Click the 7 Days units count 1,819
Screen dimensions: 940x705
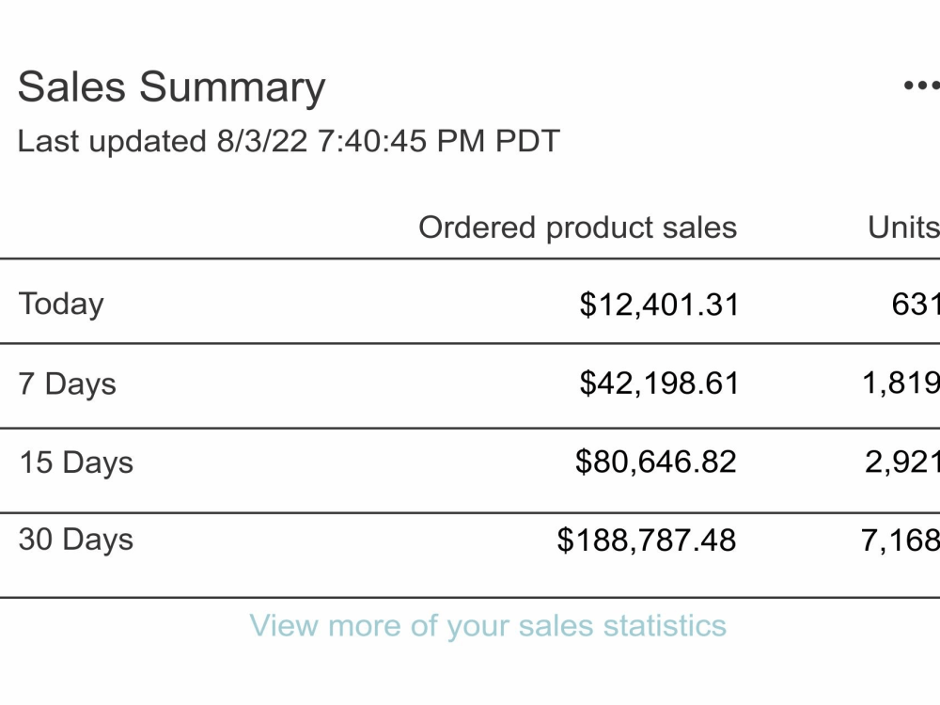pyautogui.click(x=901, y=384)
